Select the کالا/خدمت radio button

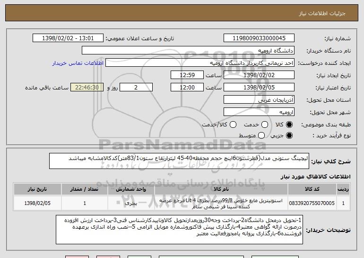233,125
